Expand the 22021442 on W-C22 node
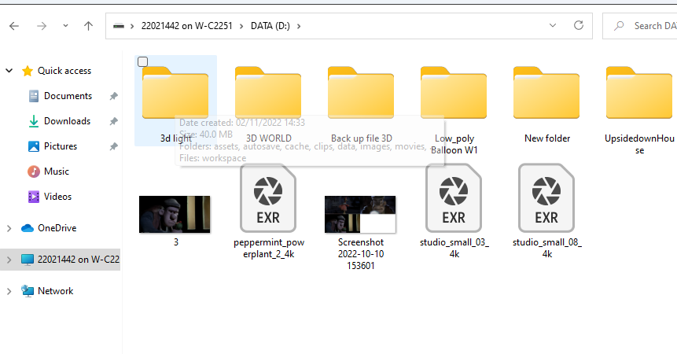The image size is (677, 354). [9, 260]
